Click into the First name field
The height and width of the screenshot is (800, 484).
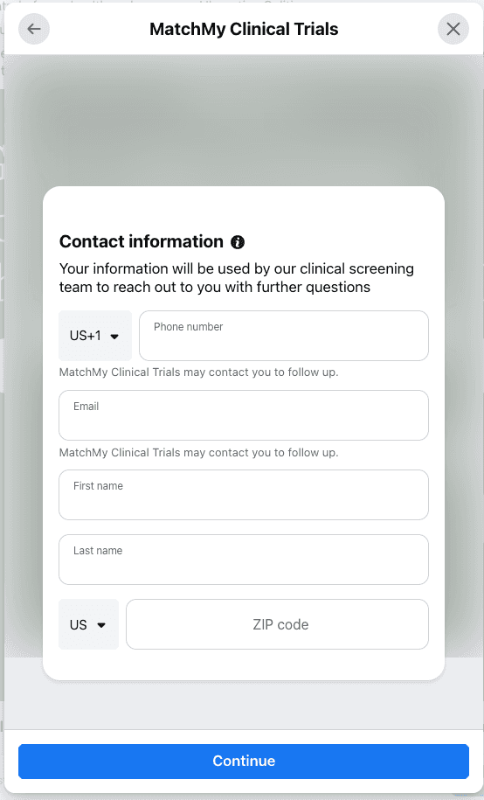pos(244,495)
